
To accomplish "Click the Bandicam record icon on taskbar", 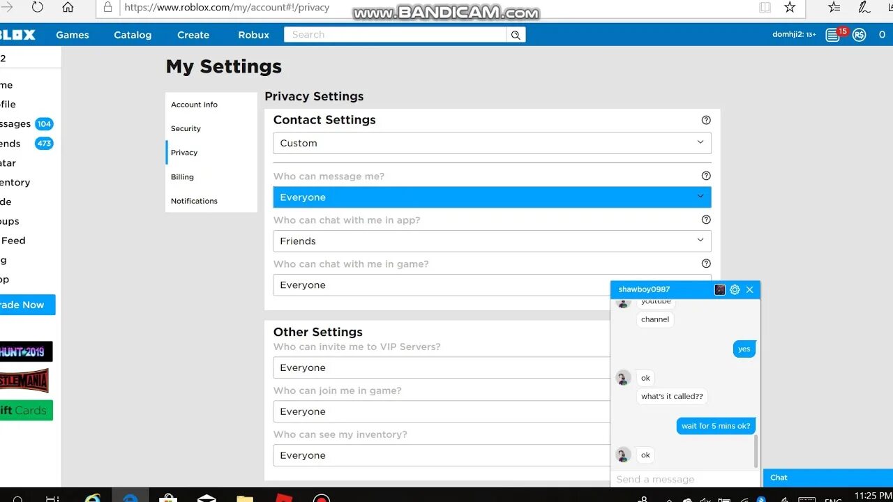I will click(321, 498).
